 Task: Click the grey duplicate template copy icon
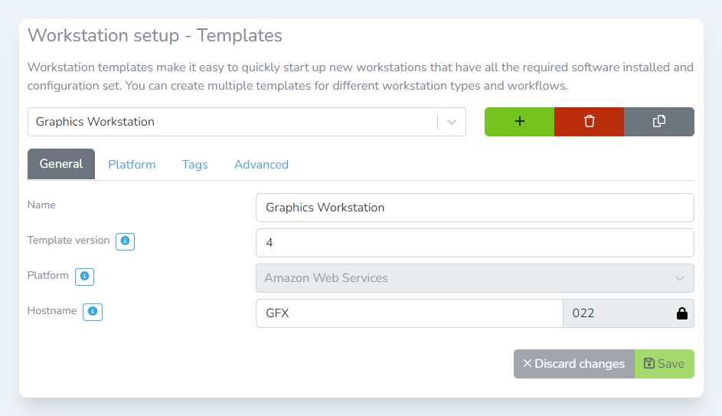click(658, 122)
